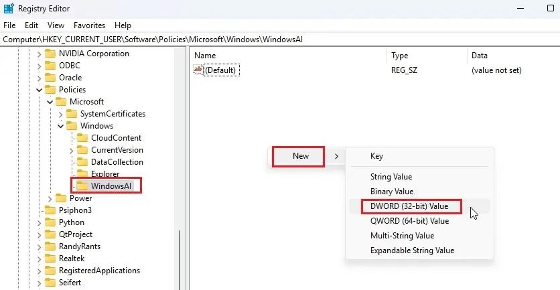Click the DataCollection folder icon
The image size is (560, 290).
tap(82, 162)
